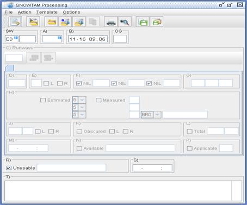Click the SW number field next to ED
247x205 pixels.
tap(28, 39)
